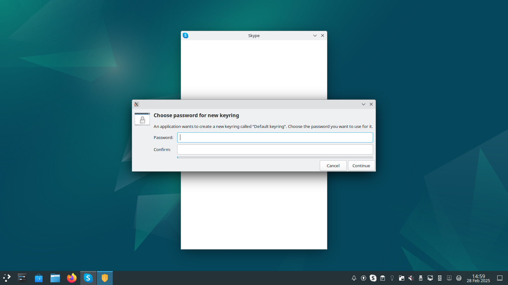The height and width of the screenshot is (285, 508).
Task: Click the 'Choose password for new keyring' heading
Action: click(x=196, y=115)
